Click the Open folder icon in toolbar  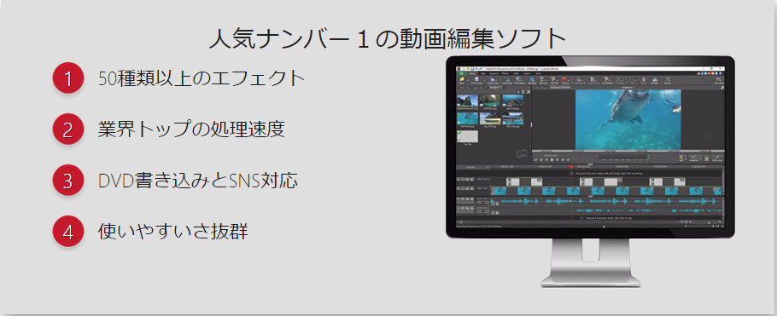pyautogui.click(x=462, y=79)
